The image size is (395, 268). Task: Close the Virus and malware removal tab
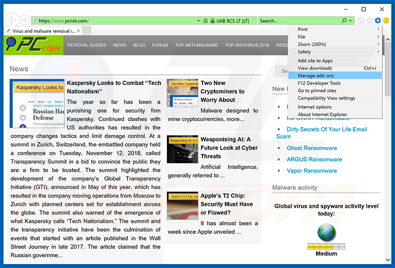[78, 30]
